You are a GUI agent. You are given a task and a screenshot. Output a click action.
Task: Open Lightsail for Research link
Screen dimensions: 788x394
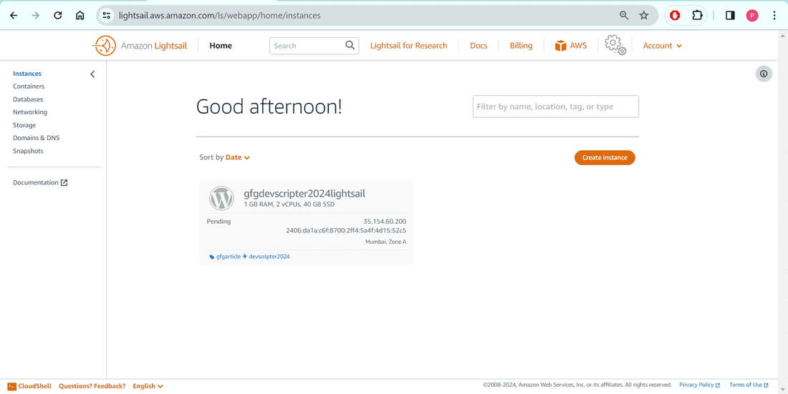(x=408, y=46)
